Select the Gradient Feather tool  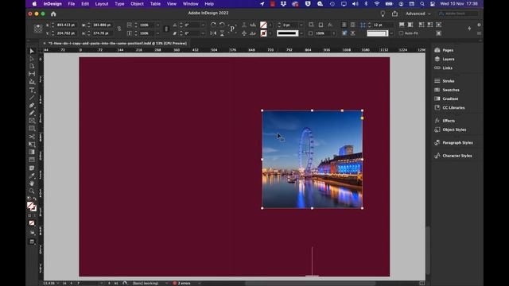[32, 160]
